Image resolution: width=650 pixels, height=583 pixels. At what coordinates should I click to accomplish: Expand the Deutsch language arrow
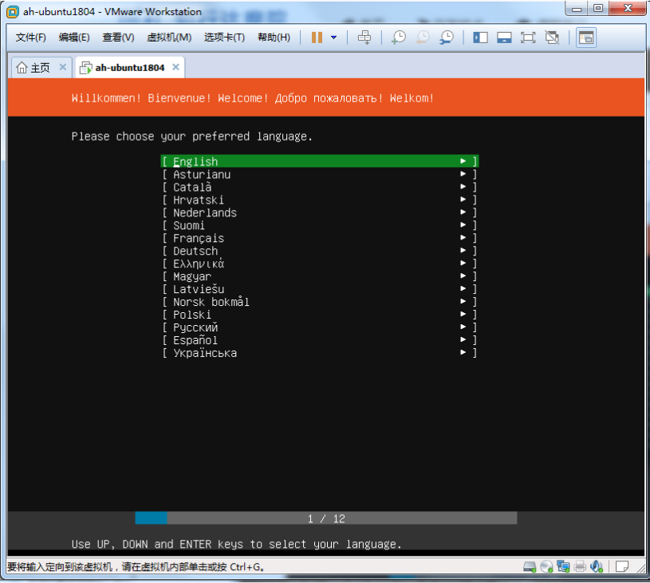coord(463,251)
